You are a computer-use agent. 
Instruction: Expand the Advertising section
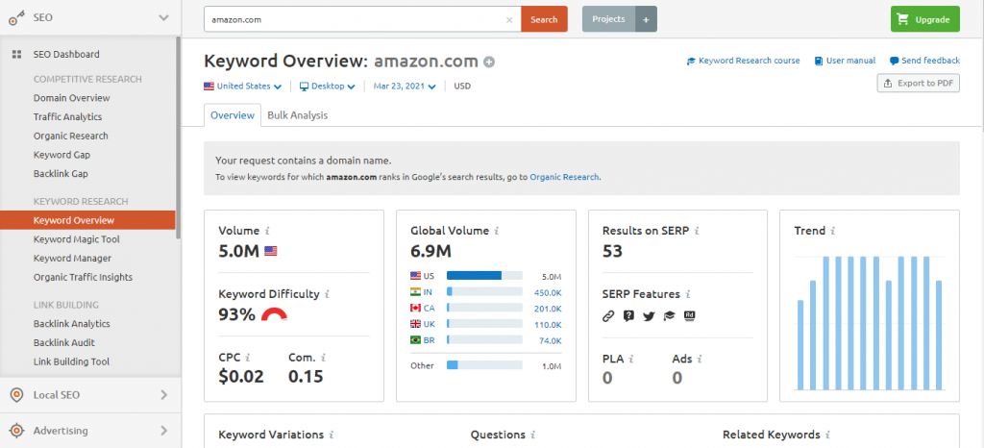tap(163, 431)
